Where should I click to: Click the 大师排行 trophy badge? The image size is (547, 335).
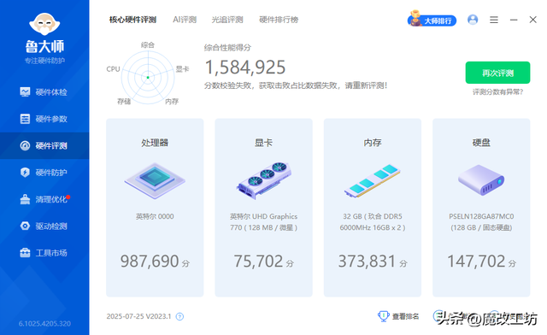point(432,19)
